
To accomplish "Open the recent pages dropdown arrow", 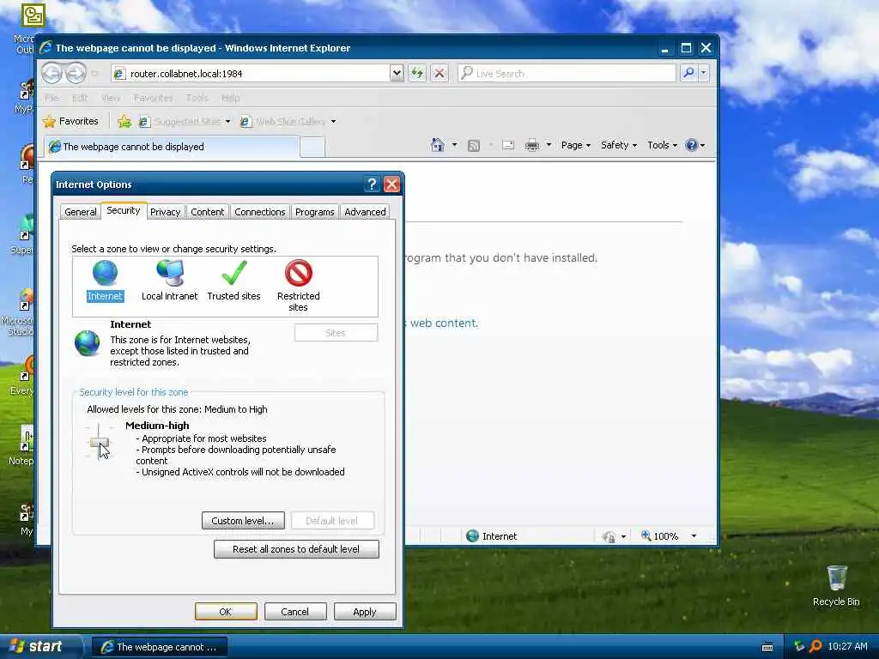I will click(x=94, y=74).
